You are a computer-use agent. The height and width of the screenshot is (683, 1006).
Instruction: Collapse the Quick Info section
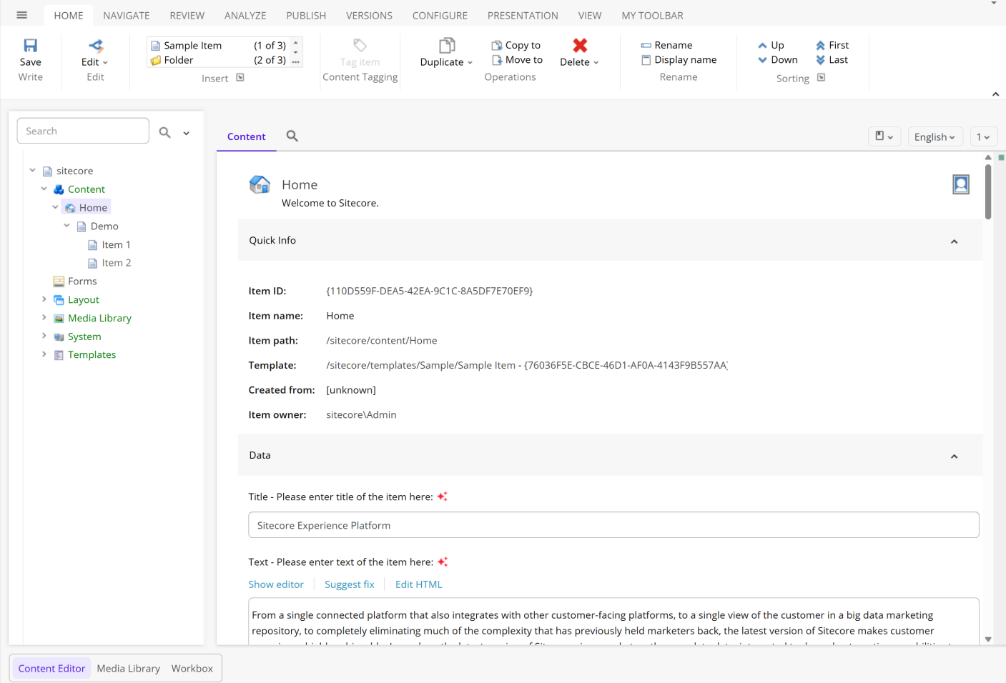tap(954, 241)
